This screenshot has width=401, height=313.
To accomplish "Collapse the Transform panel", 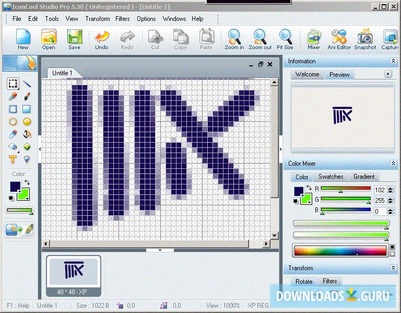I will tap(393, 268).
